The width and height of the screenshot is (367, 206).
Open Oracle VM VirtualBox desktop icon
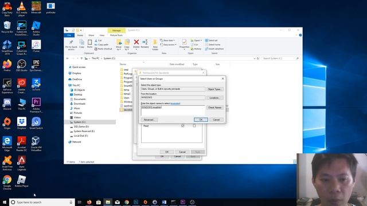click(36, 144)
